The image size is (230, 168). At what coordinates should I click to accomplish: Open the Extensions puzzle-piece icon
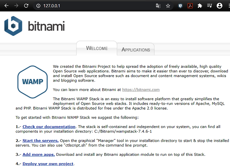(x=200, y=6)
